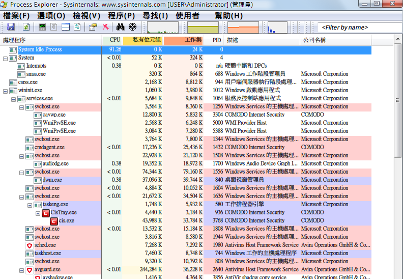Image resolution: width=403 pixels, height=279 pixels.
Task: Select the red COMODO cis.exe process icon
Action: click(54, 220)
